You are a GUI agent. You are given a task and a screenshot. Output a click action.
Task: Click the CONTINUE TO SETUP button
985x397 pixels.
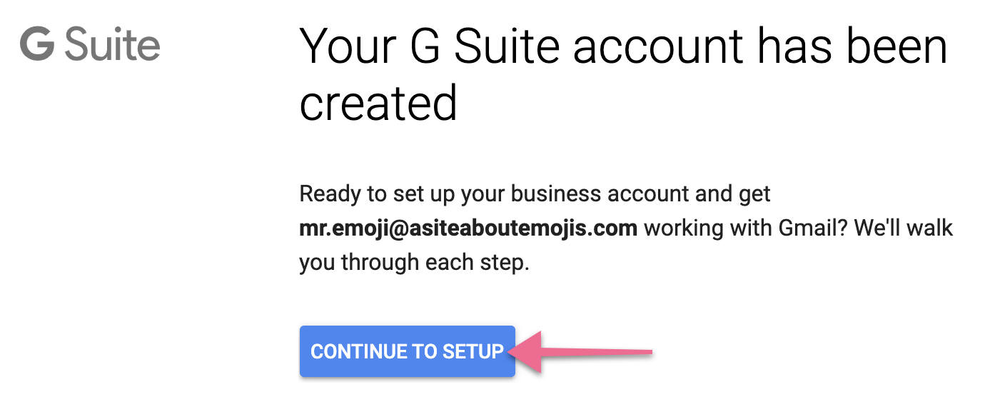407,351
